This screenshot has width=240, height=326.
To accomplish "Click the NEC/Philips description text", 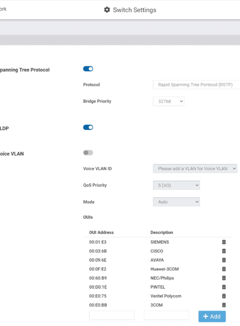I will tap(162, 278).
